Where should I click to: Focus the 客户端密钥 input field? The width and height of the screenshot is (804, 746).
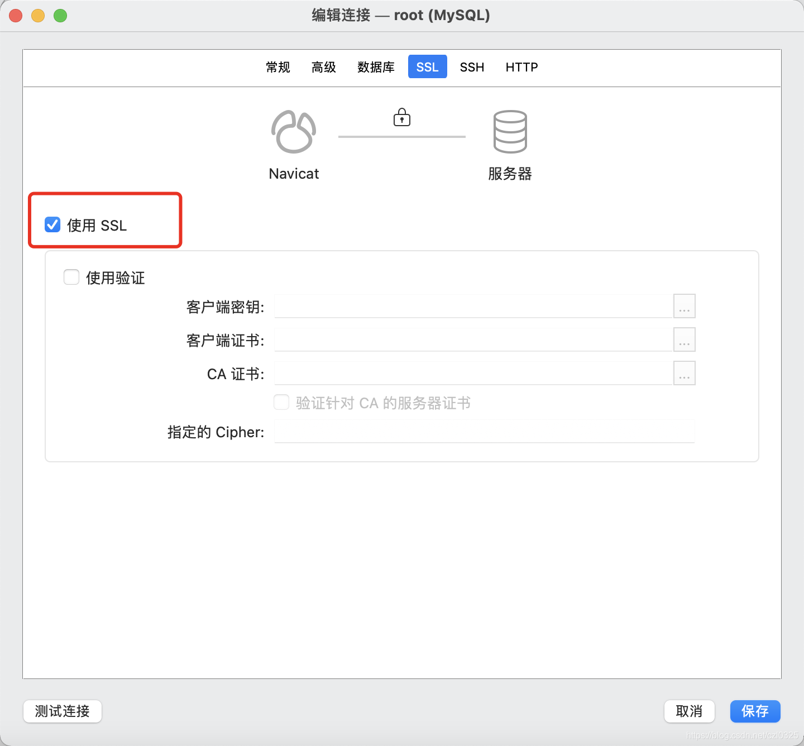pos(473,306)
